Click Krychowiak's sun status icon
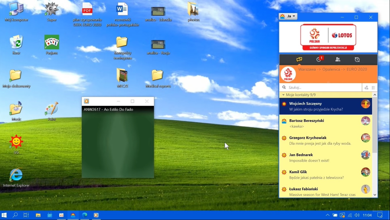Viewport: 390px width, 220px height. click(284, 138)
